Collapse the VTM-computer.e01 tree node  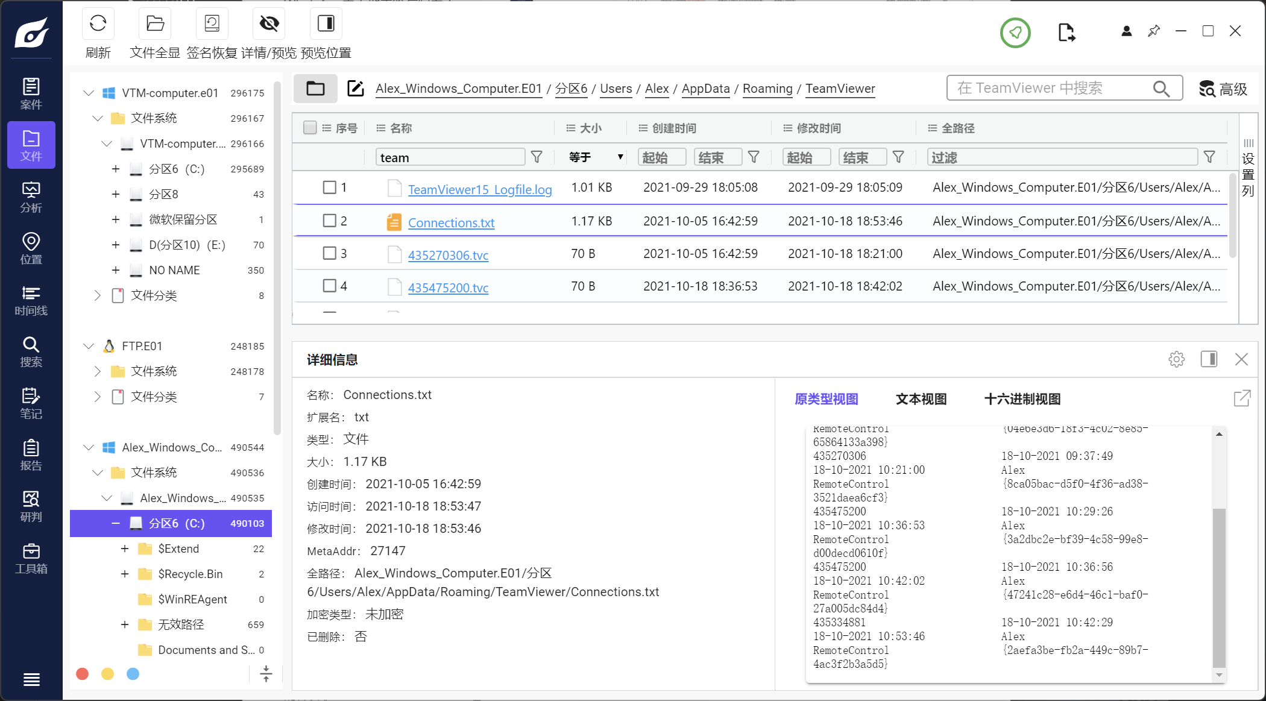89,93
